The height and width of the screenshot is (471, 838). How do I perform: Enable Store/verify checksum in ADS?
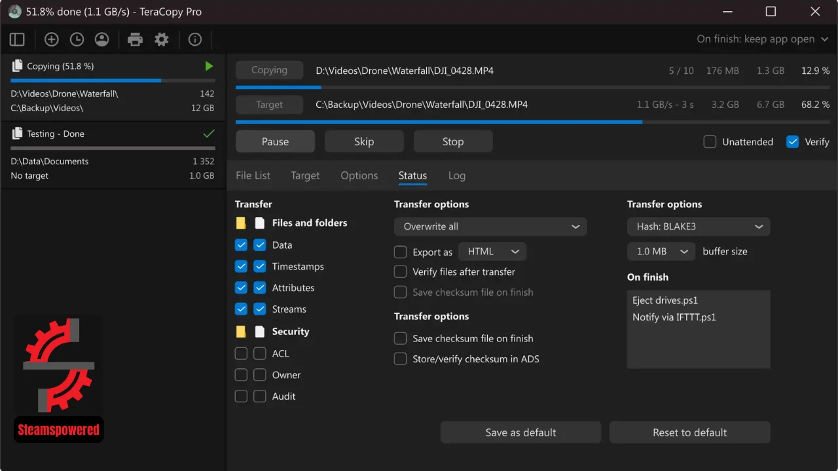pyautogui.click(x=400, y=358)
